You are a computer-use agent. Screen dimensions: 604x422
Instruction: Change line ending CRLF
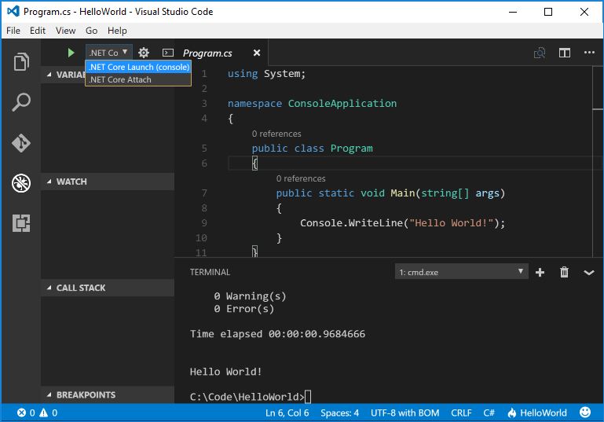[461, 413]
